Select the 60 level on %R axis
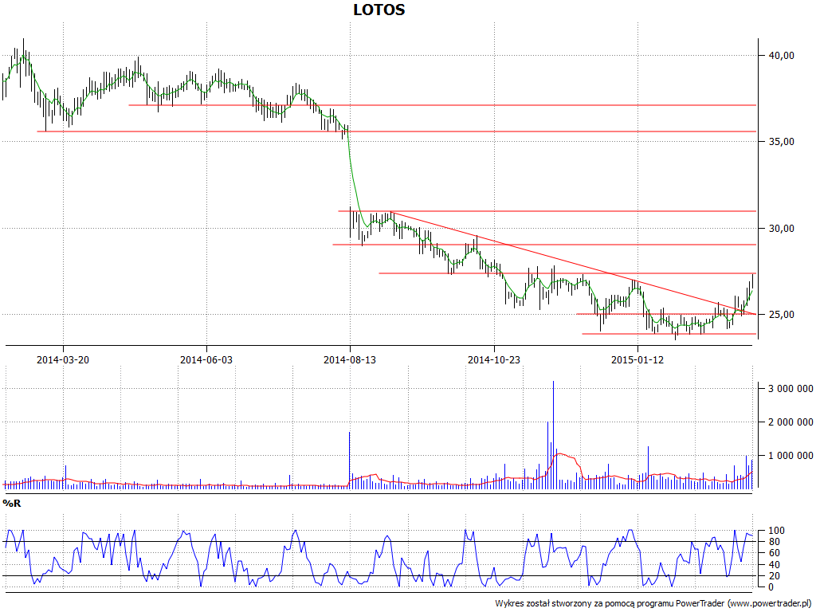Image resolution: width=816 pixels, height=612 pixels. (x=774, y=553)
